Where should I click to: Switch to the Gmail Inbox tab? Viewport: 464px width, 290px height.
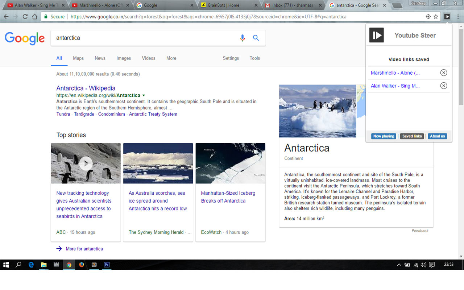coord(293,5)
